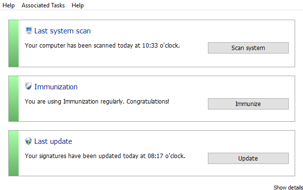Open the Help menu after Associated Tasks
303x190 pixels.
pyautogui.click(x=77, y=5)
